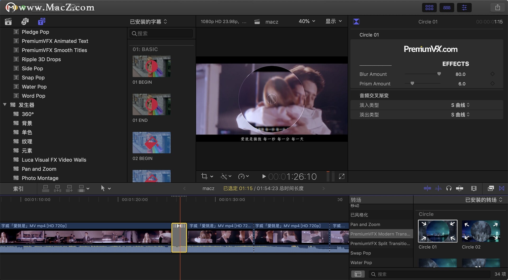This screenshot has width=508, height=280.
Task: Select the 01 BEGIN title thumbnail
Action: coord(152,66)
